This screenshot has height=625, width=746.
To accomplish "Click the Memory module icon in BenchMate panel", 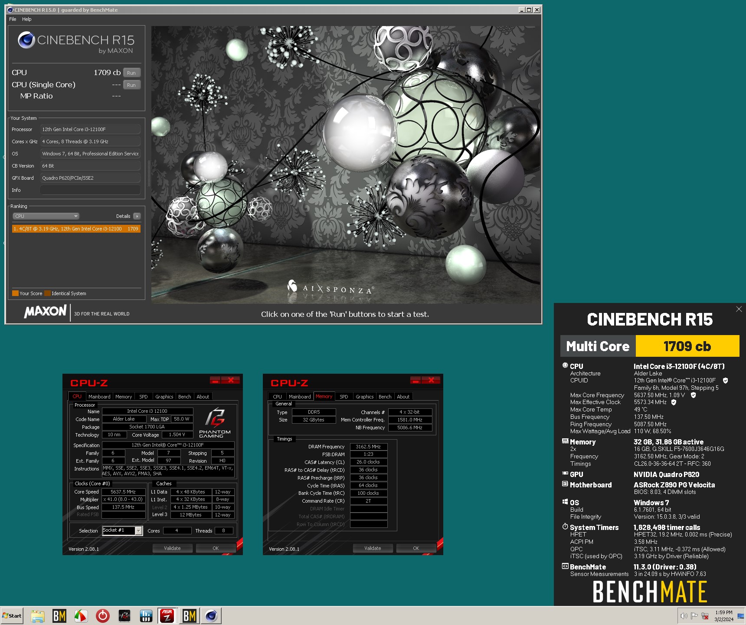I will point(565,441).
